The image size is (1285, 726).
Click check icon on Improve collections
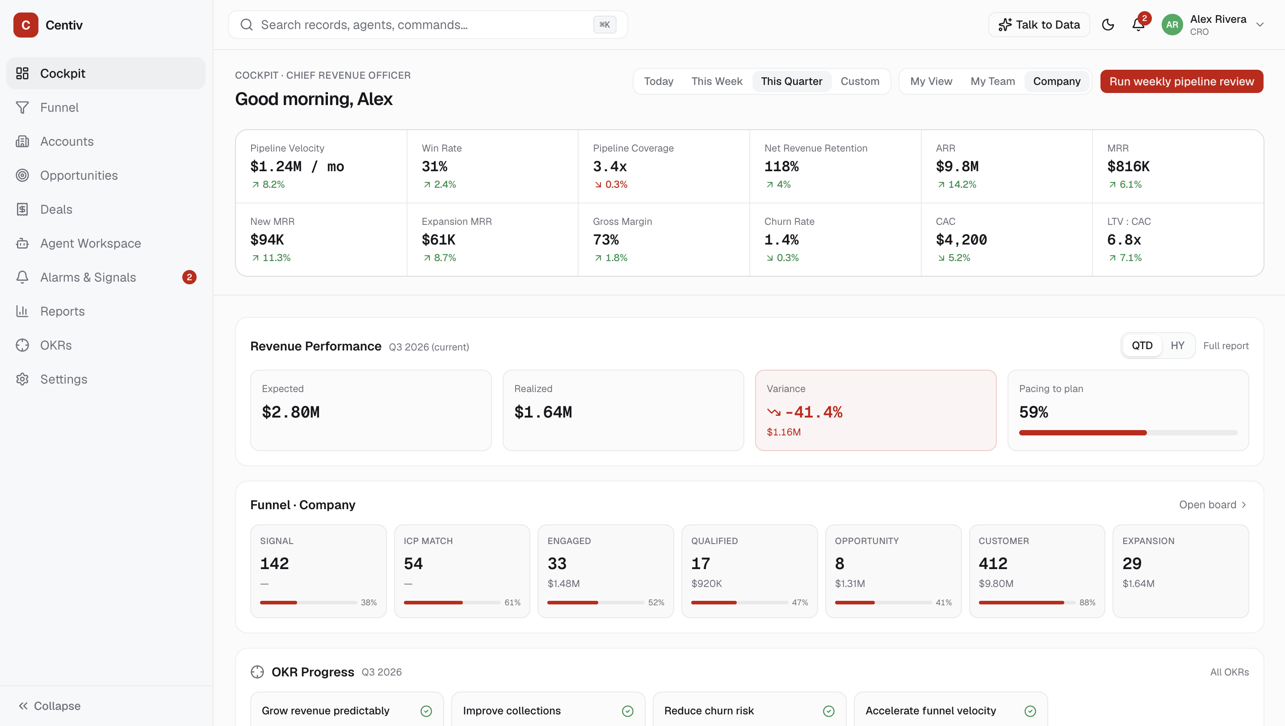pyautogui.click(x=628, y=710)
